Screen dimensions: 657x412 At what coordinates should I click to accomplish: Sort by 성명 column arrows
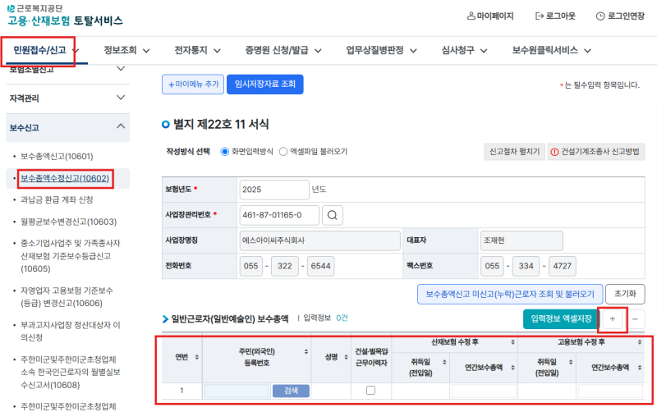point(346,357)
